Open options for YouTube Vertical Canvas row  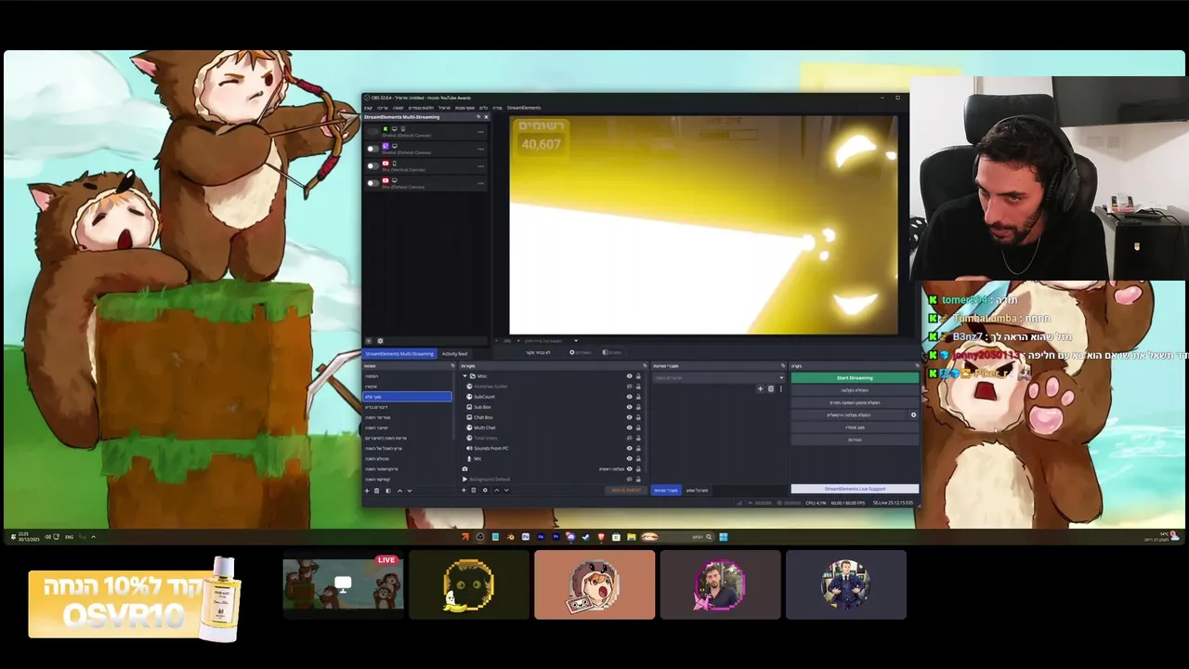[480, 166]
